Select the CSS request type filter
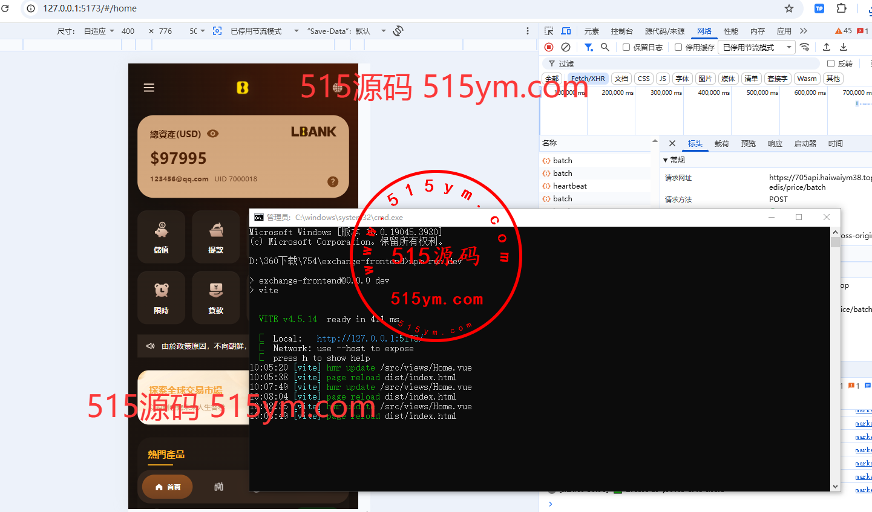The height and width of the screenshot is (512, 872). pyautogui.click(x=644, y=79)
